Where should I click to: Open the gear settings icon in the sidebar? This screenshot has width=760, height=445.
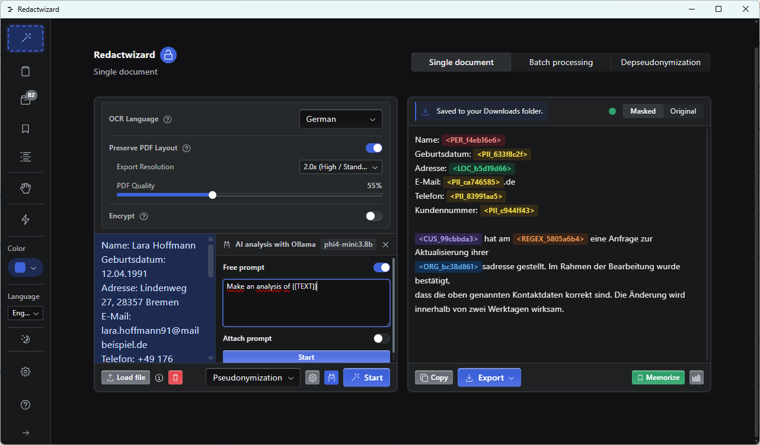25,372
